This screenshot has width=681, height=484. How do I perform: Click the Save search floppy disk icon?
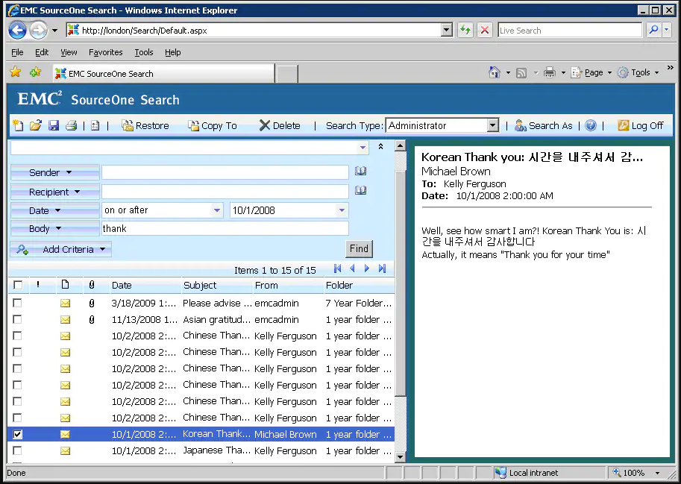[53, 125]
